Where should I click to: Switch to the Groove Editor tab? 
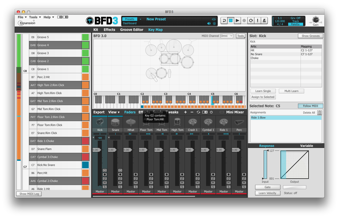tap(132, 30)
